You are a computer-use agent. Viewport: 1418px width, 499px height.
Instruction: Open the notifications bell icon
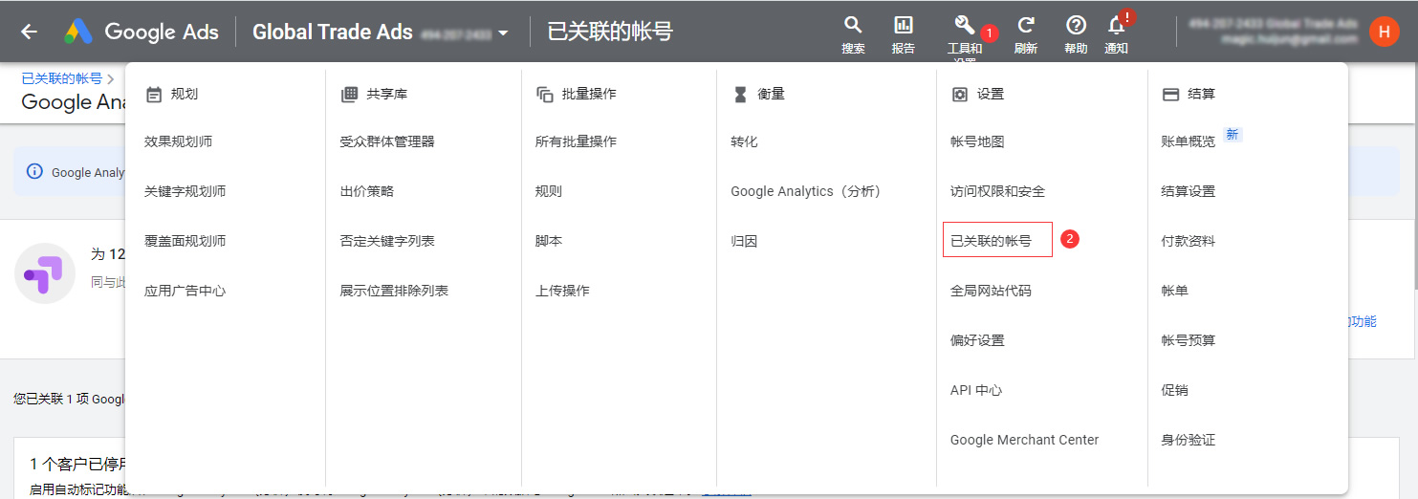tap(1115, 26)
